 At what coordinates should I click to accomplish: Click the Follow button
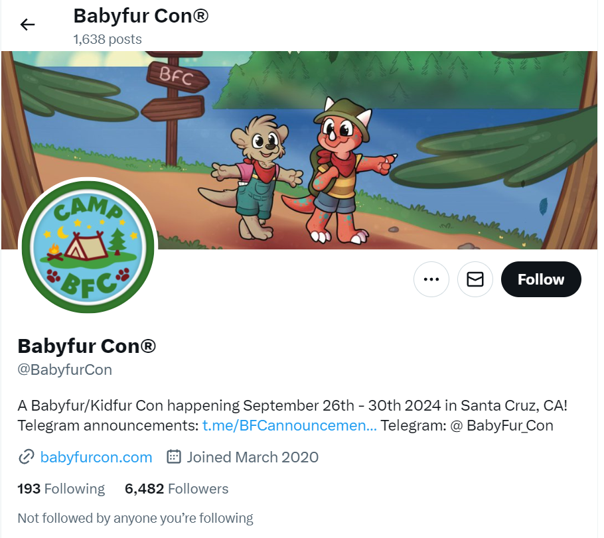pyautogui.click(x=541, y=279)
